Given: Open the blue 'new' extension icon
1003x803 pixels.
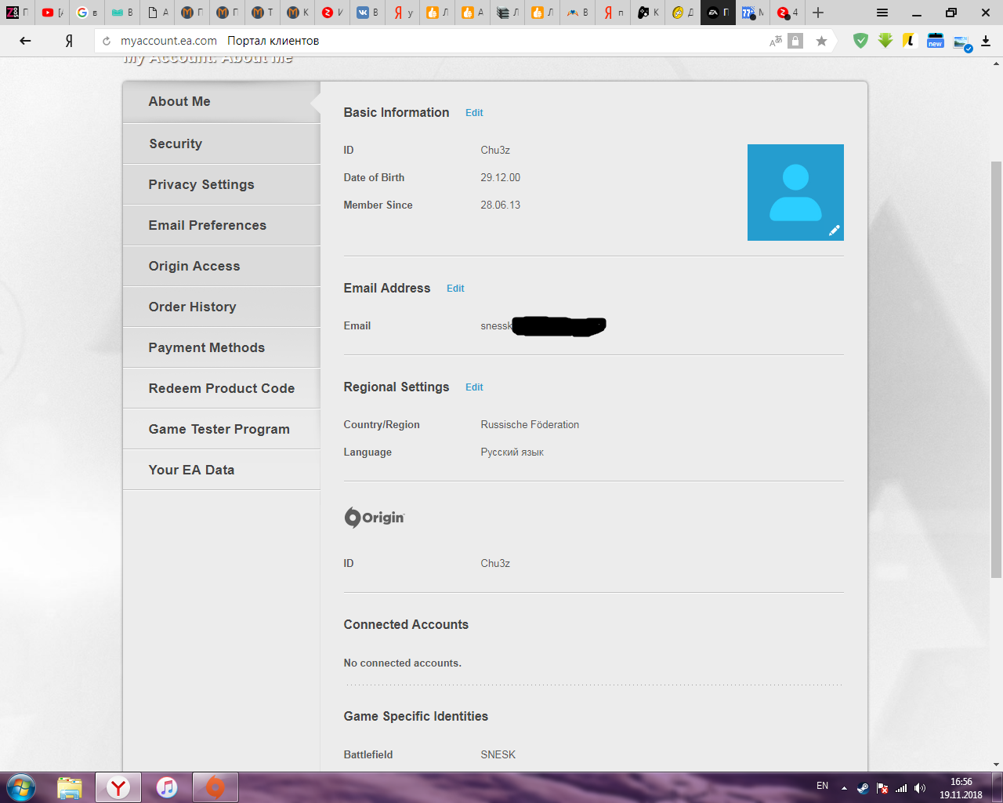Looking at the screenshot, I should click(935, 41).
